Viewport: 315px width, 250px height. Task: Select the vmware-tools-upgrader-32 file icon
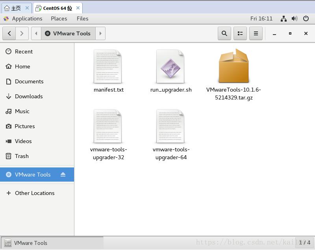(x=107, y=126)
